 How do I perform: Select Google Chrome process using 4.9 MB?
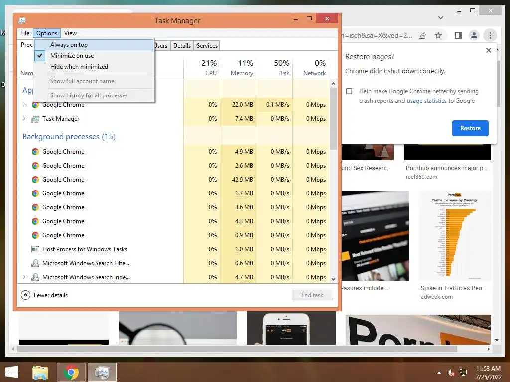173,152
